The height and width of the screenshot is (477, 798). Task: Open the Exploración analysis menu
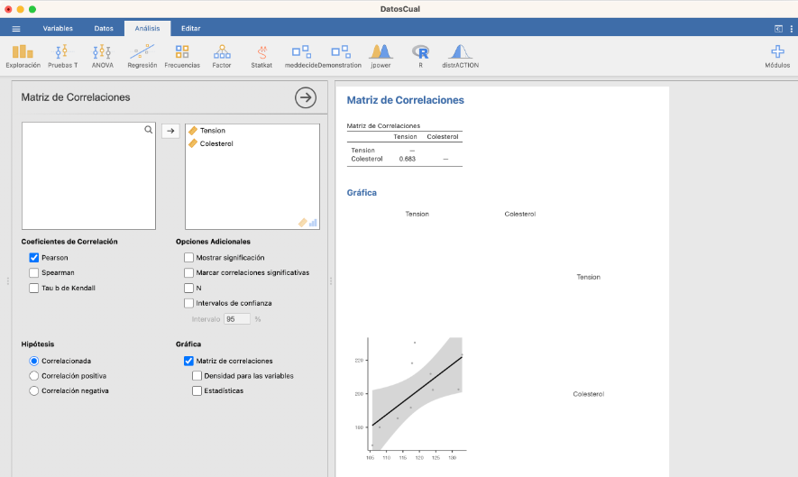point(23,56)
